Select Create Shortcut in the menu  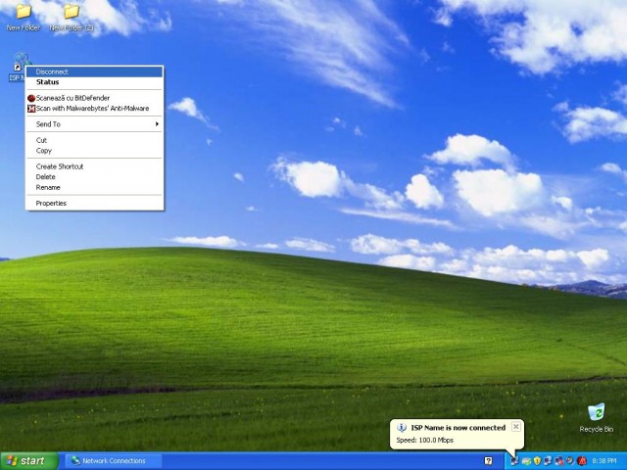point(94,166)
